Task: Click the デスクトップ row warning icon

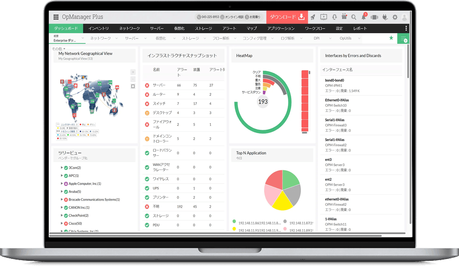Action: click(147, 113)
